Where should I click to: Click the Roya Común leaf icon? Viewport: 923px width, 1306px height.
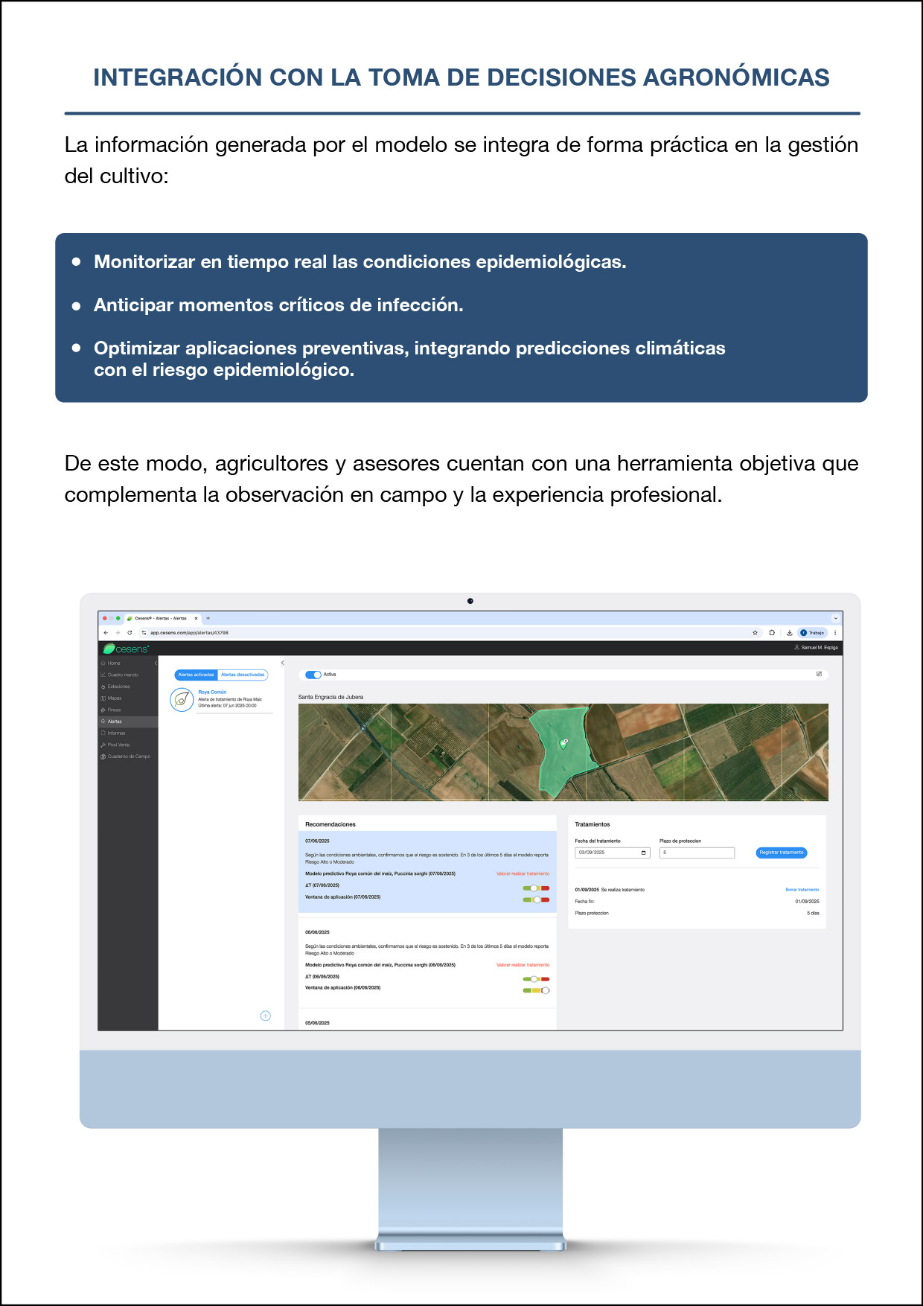[182, 700]
